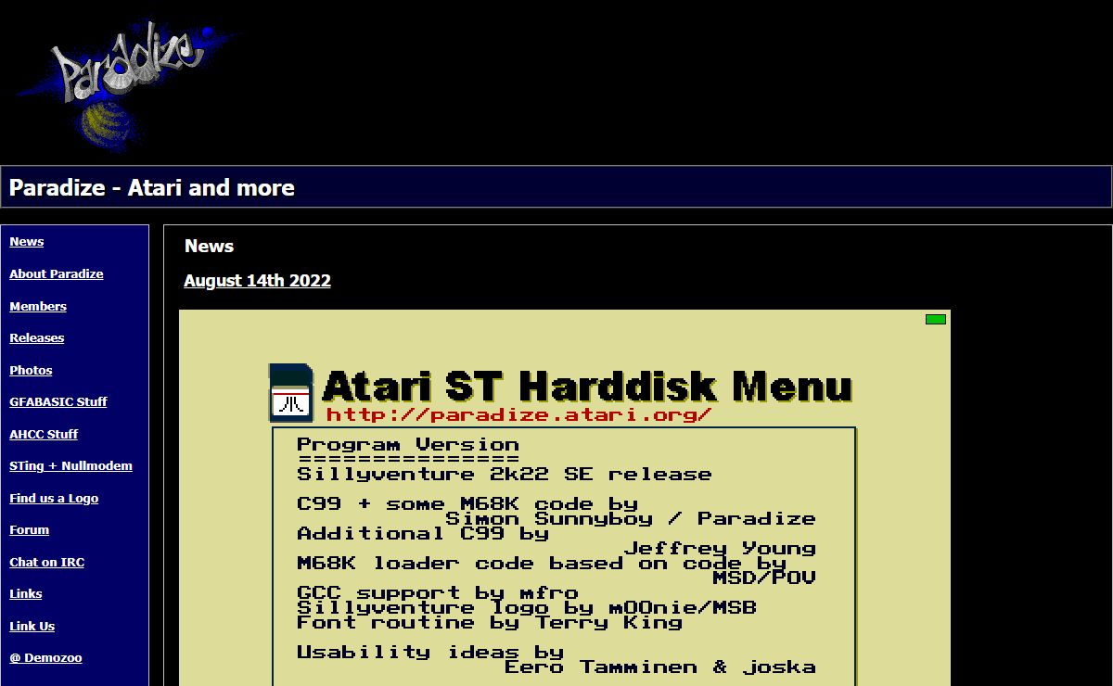
Task: Click 'Simon Sunnyboy / Paradize' text
Action: 631,519
